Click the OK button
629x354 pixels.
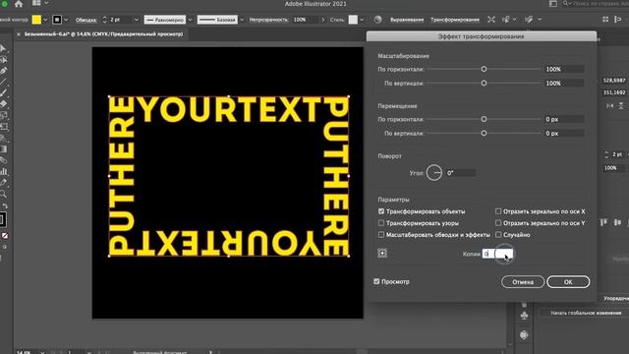click(x=568, y=282)
